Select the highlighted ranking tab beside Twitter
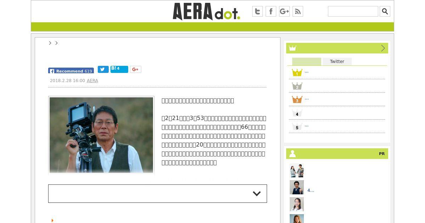This screenshot has height=223, width=425. [307, 62]
